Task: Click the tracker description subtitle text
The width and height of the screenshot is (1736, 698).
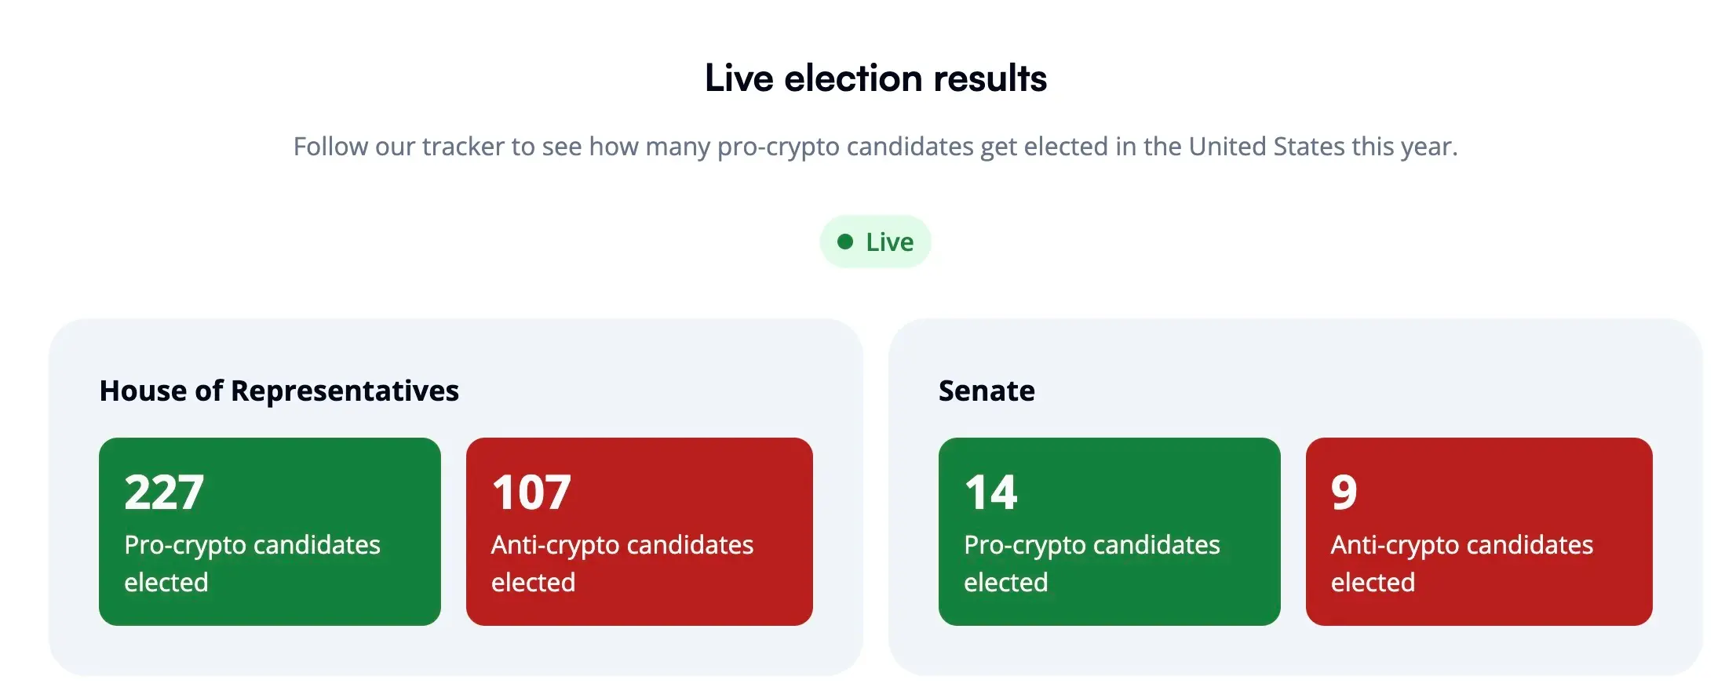Action: pos(875,147)
